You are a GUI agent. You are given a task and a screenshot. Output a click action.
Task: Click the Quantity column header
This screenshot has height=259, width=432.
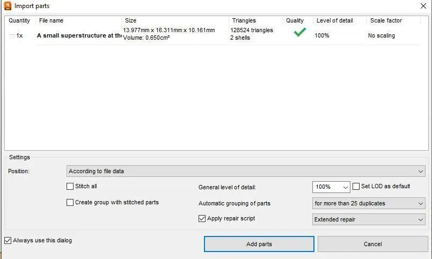[19, 20]
